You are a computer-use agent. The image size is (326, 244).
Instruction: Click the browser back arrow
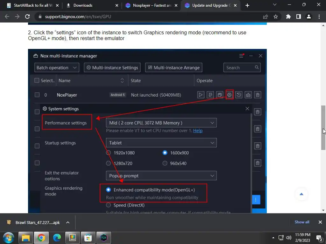coord(7,17)
